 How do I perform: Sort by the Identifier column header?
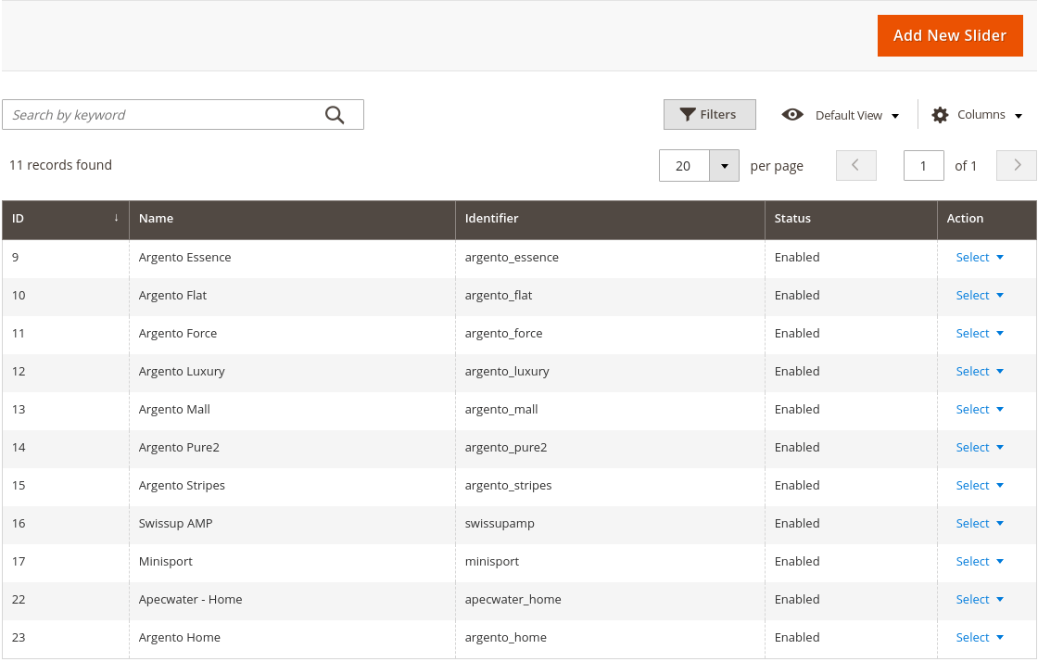(x=611, y=219)
